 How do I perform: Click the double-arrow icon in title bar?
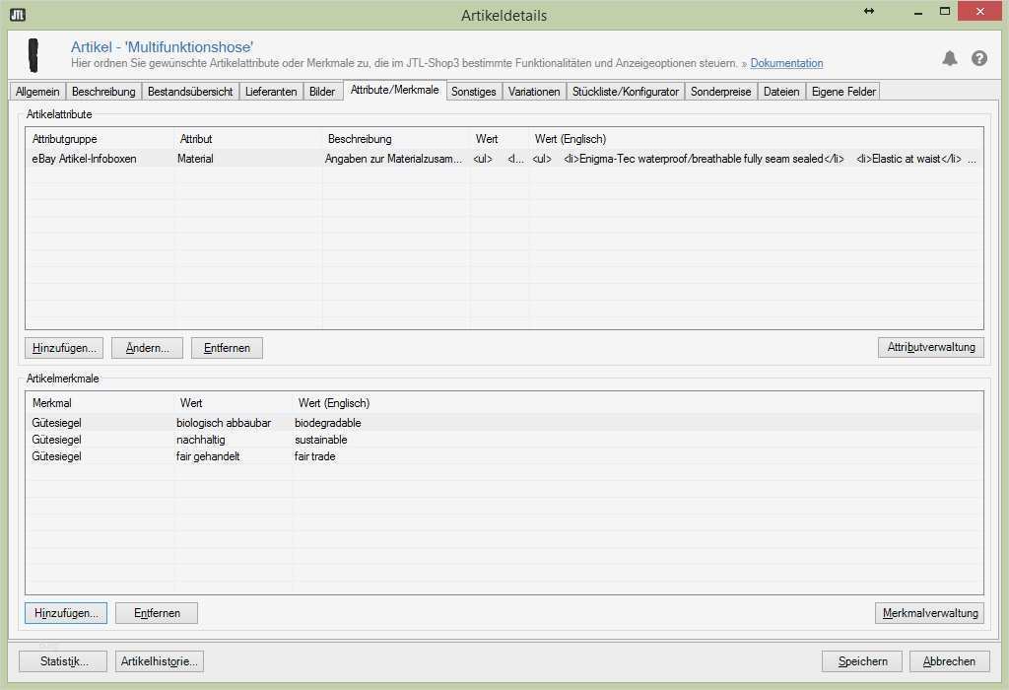coord(869,11)
